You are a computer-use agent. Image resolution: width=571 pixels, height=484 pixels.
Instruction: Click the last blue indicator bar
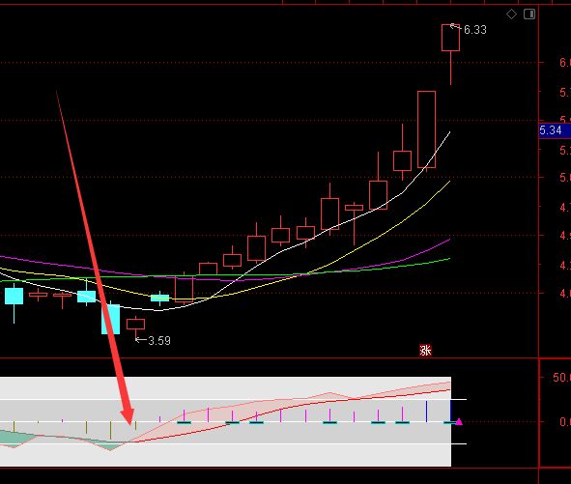(450, 411)
